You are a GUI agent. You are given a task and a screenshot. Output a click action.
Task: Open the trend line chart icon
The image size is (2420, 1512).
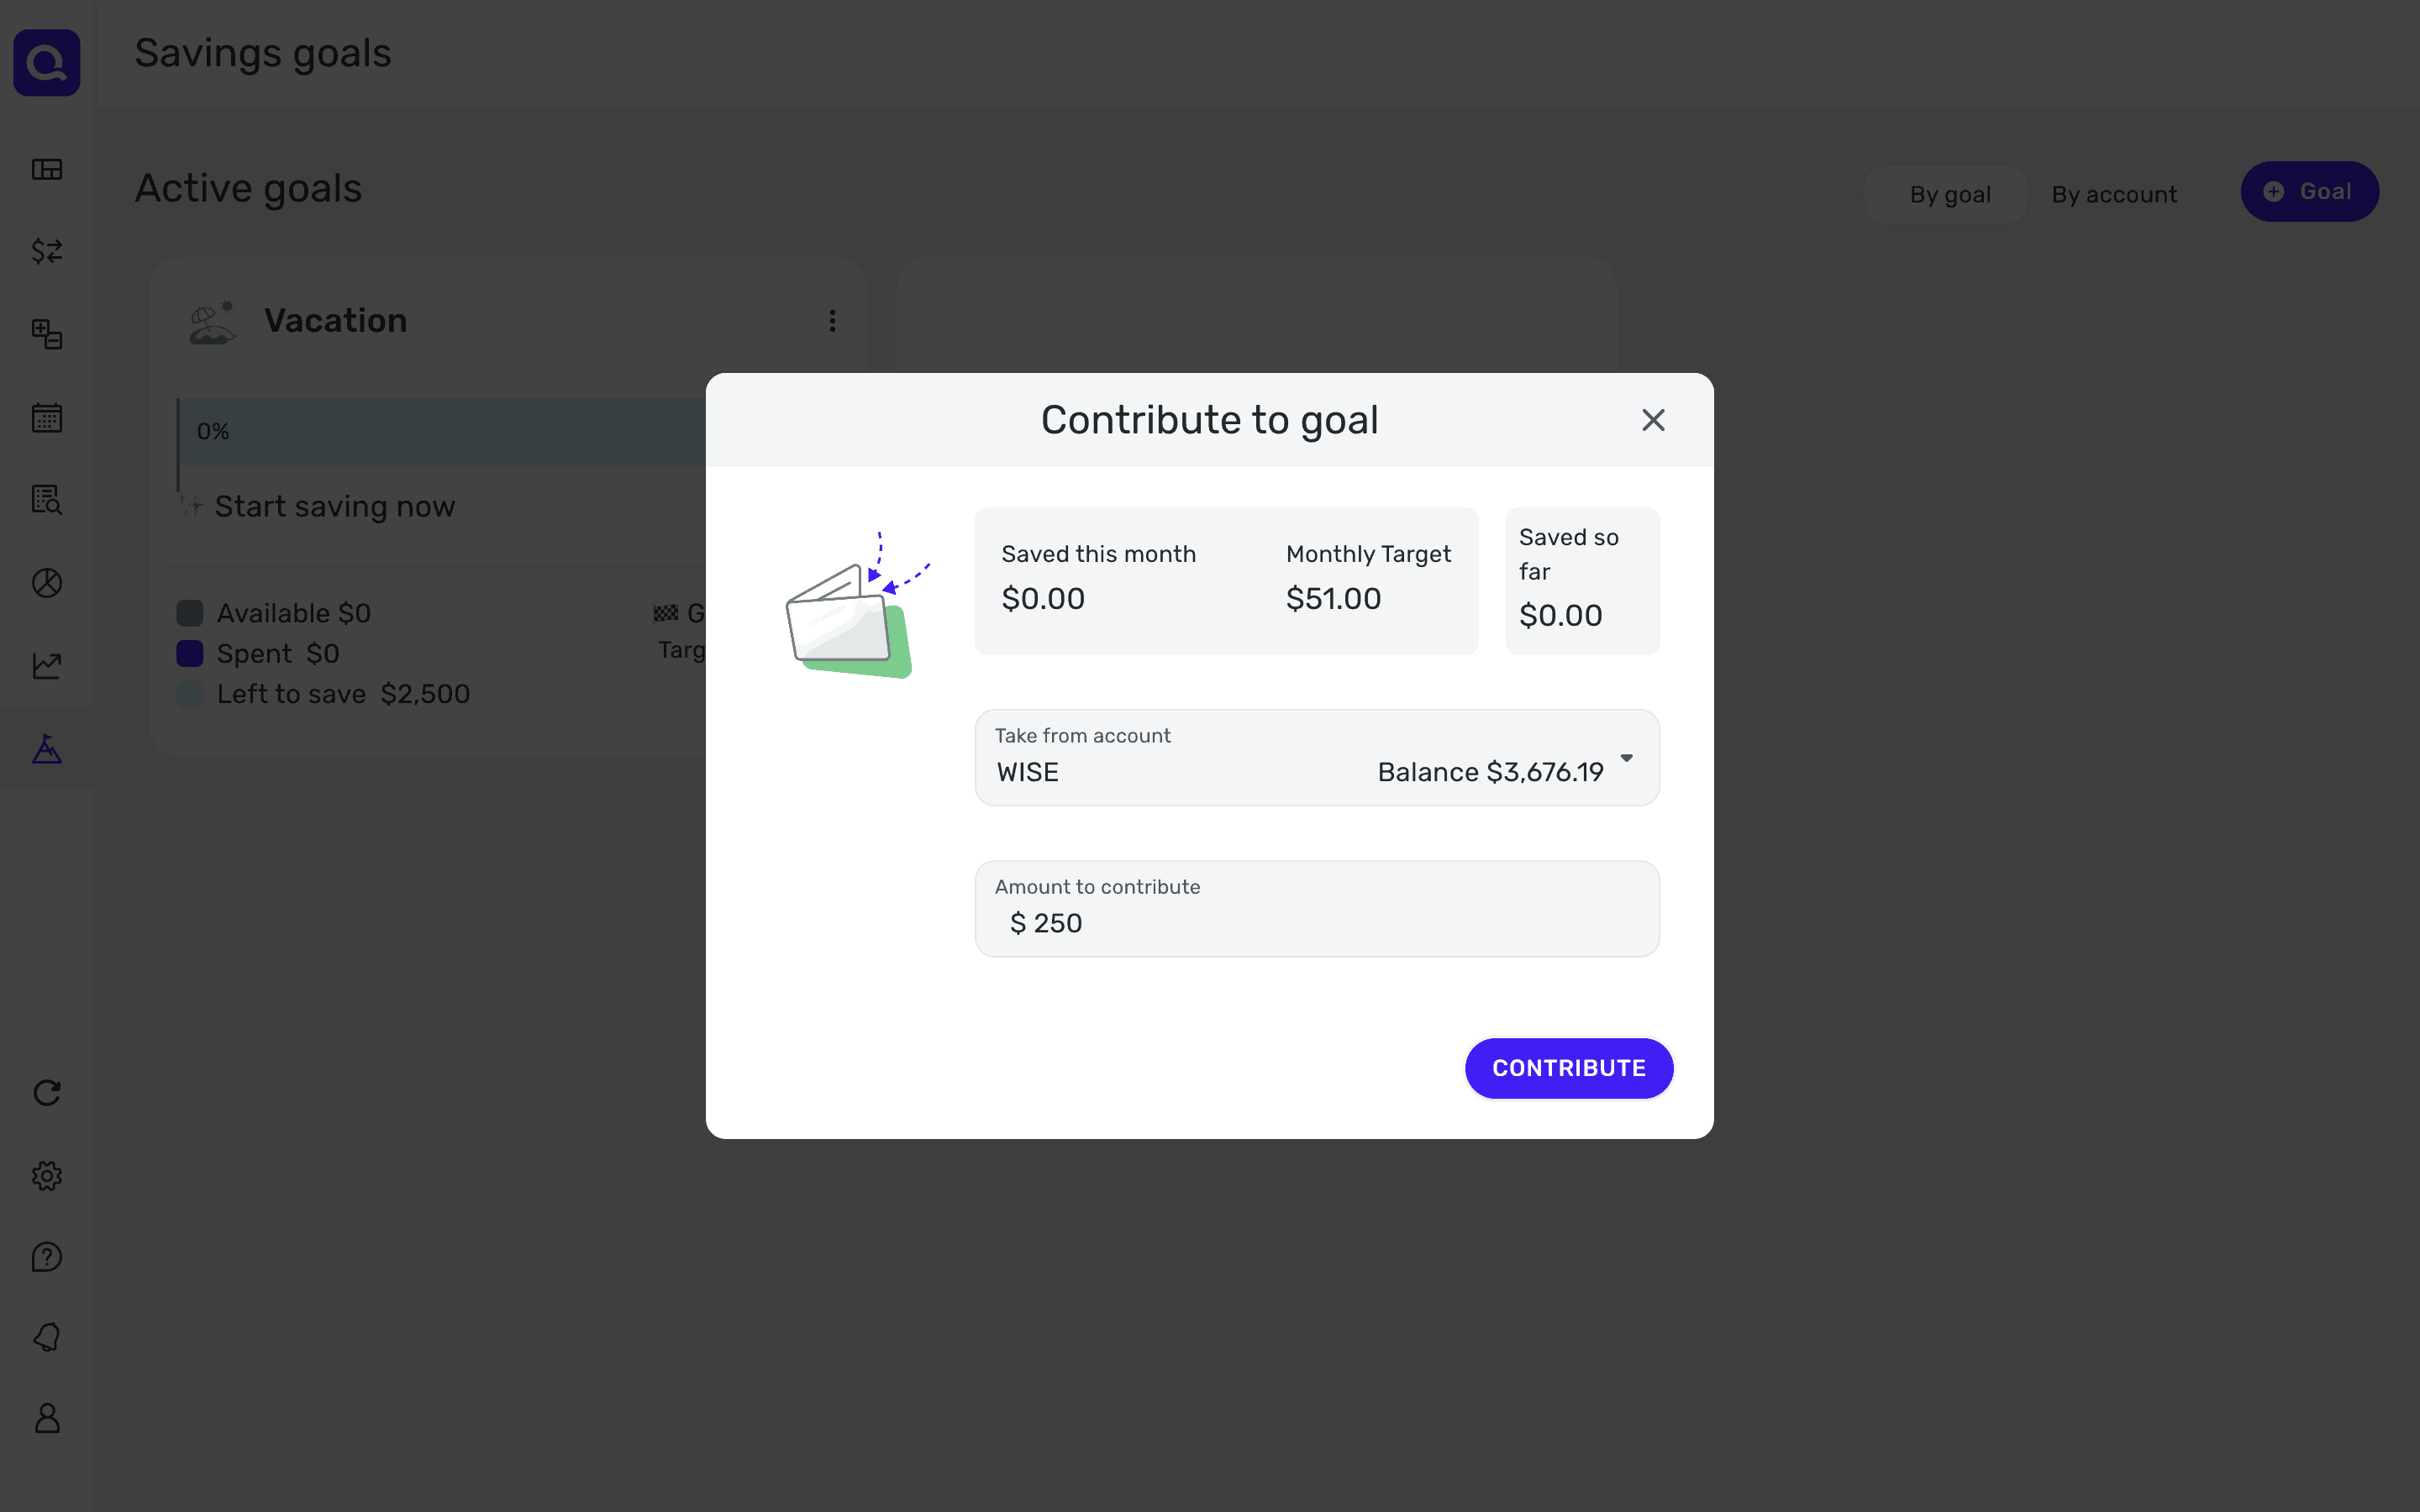click(x=47, y=665)
